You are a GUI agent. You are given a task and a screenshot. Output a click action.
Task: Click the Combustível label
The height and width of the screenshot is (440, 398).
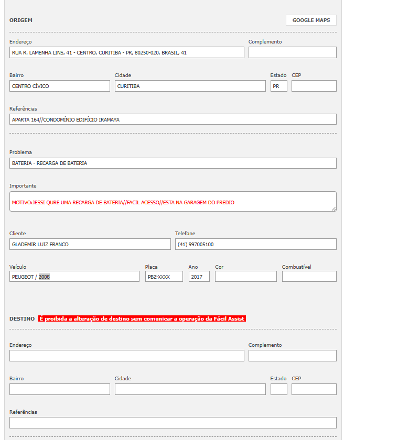pyautogui.click(x=297, y=267)
